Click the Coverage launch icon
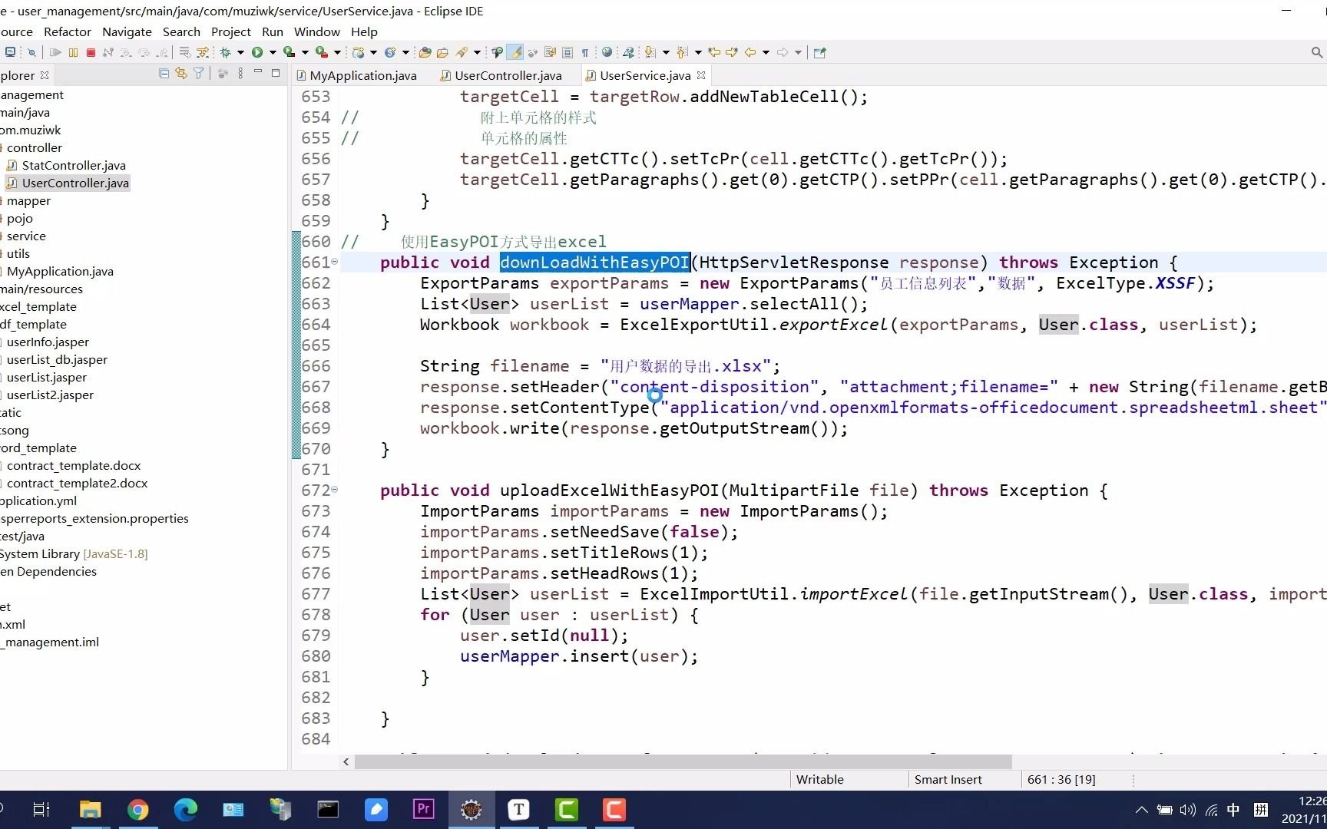The width and height of the screenshot is (1327, 829). [x=289, y=52]
